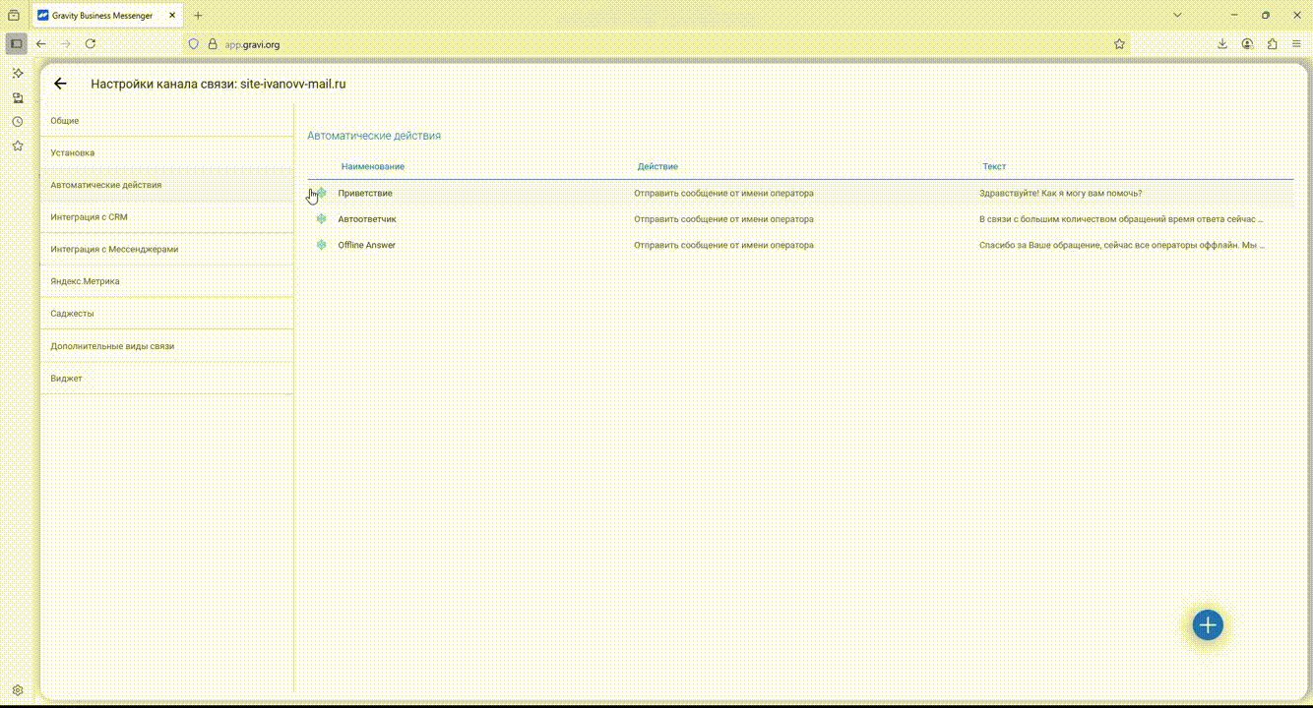1313x708 pixels.
Task: Bookmark this page with the star icon
Action: coord(1119,44)
